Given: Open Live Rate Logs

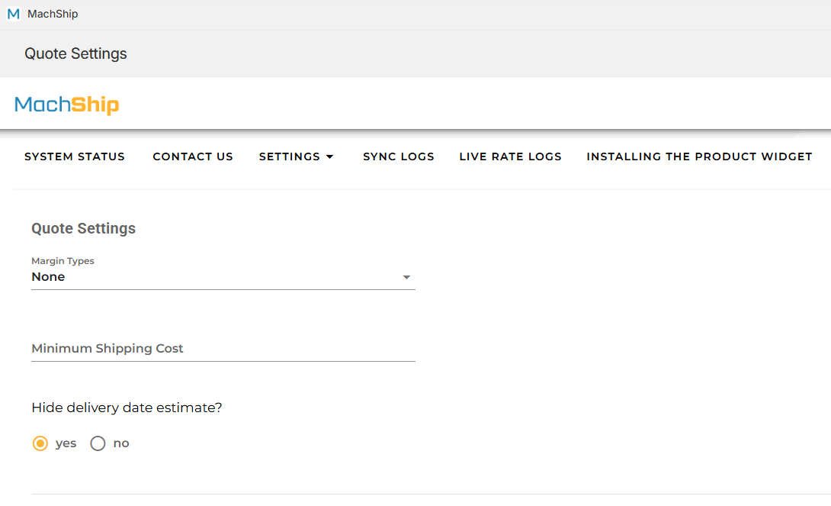Looking at the screenshot, I should (510, 156).
